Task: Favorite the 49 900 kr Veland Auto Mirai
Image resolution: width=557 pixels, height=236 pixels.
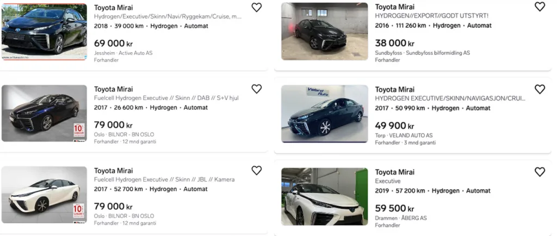Action: pos(540,89)
